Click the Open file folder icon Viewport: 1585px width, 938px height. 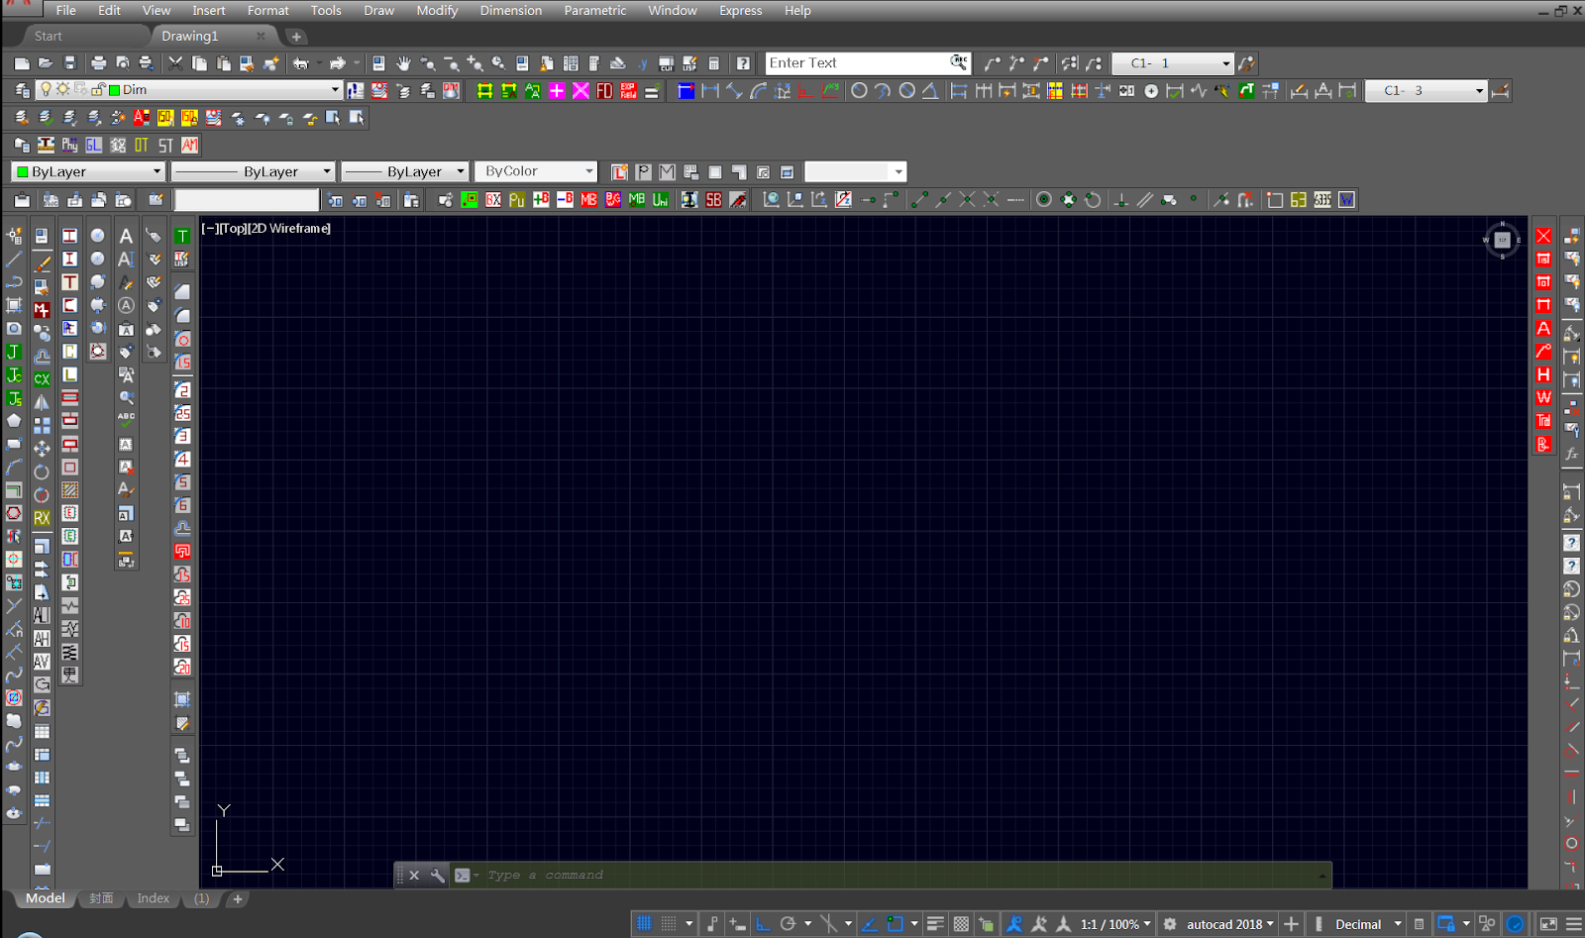46,63
